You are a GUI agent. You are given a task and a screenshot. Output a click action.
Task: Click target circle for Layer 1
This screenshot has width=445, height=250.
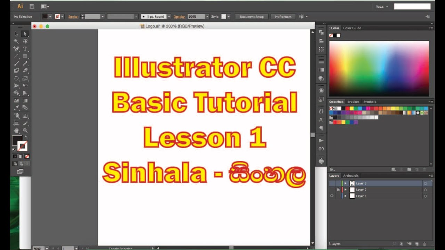tap(425, 196)
